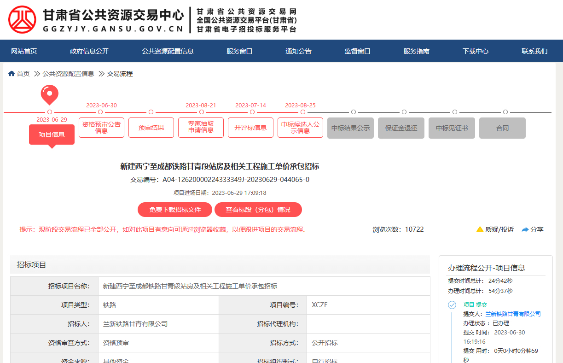Open the 预审结果 step box
Viewport: 563px width, 363px height.
coord(151,128)
